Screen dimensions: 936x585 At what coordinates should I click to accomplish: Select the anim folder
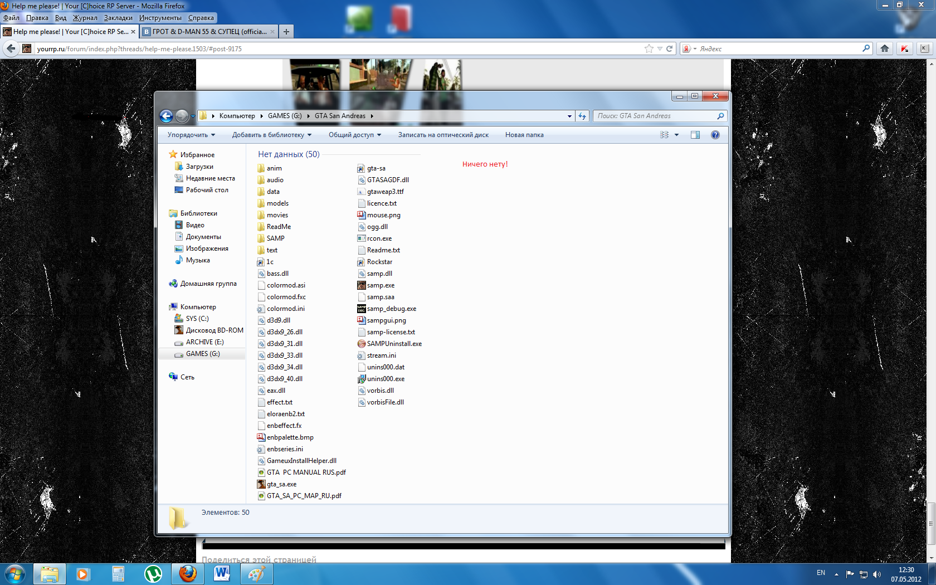pos(270,168)
